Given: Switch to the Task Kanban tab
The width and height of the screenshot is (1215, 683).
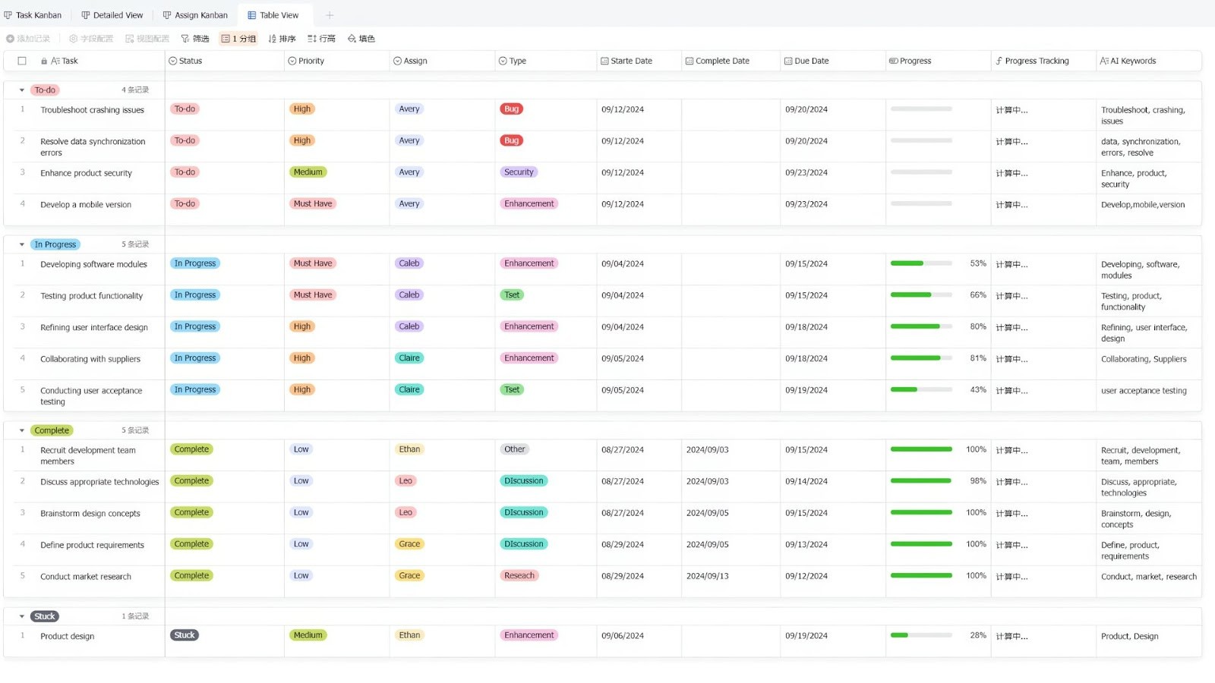Looking at the screenshot, I should (x=33, y=14).
